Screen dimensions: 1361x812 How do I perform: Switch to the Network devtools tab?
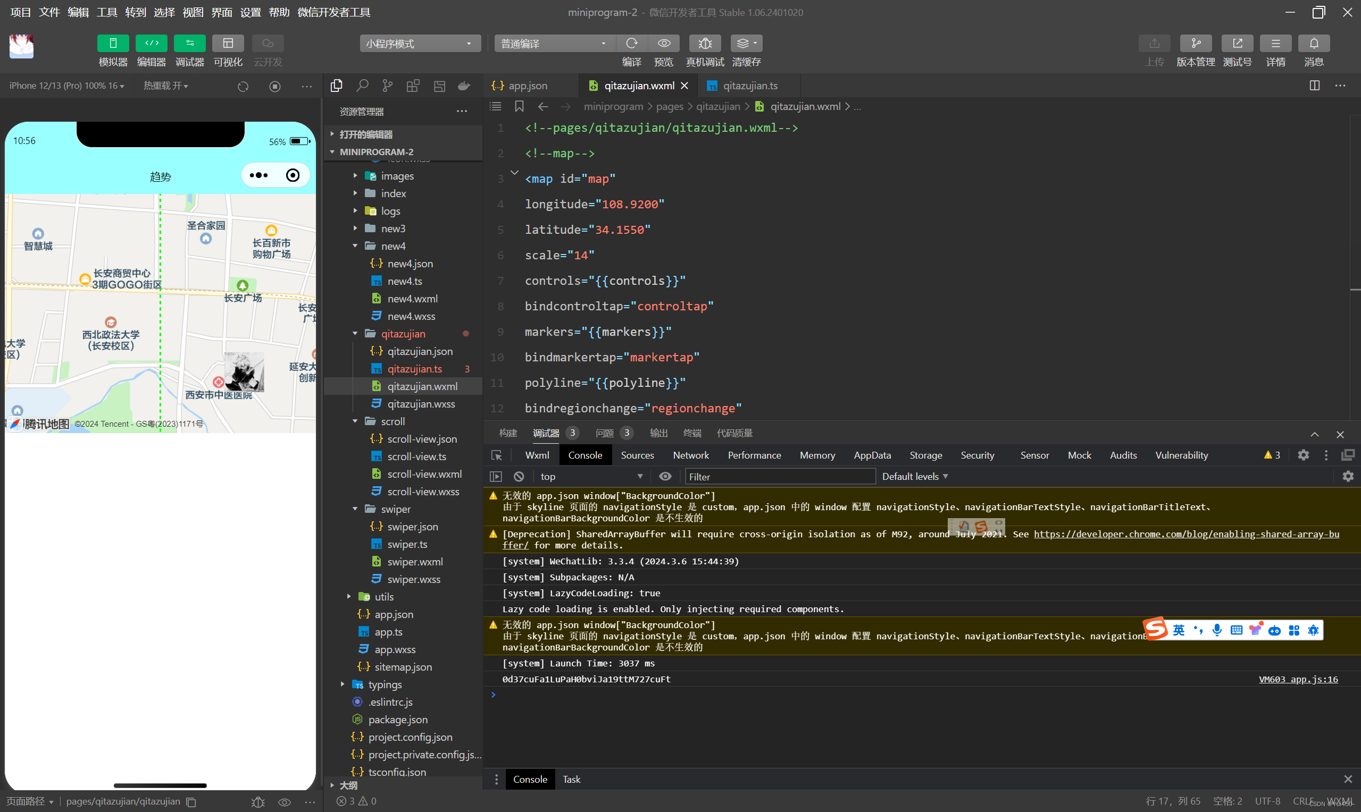(x=690, y=455)
